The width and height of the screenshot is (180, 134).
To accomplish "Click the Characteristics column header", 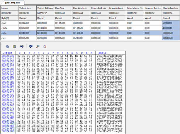I will (170, 8).
